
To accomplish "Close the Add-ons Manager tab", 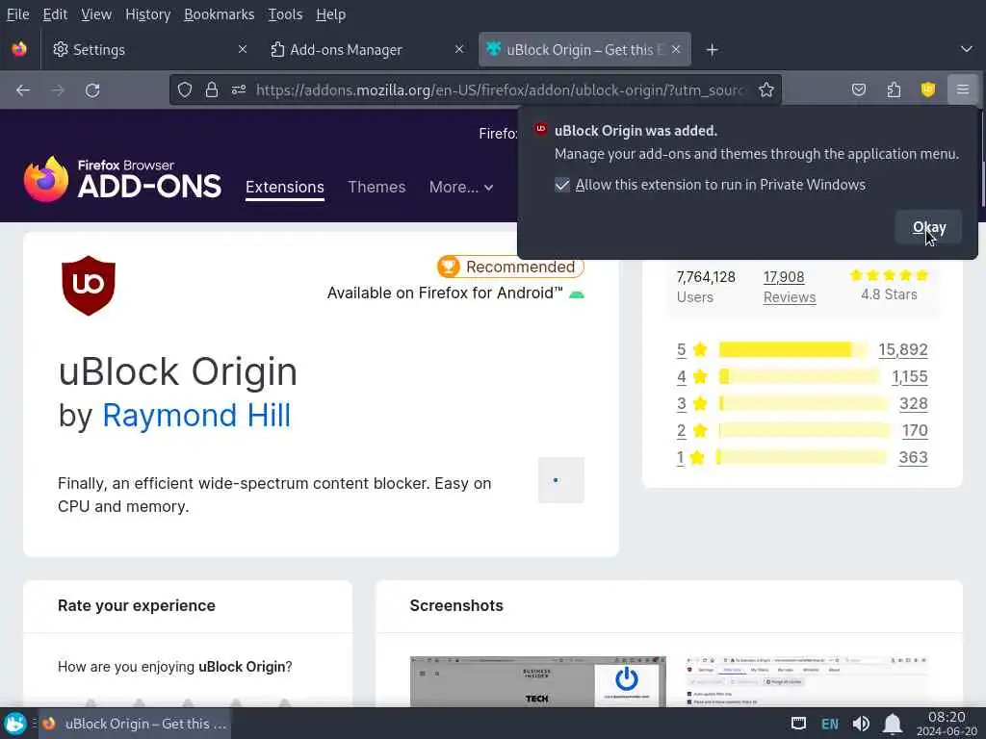I will pyautogui.click(x=459, y=49).
